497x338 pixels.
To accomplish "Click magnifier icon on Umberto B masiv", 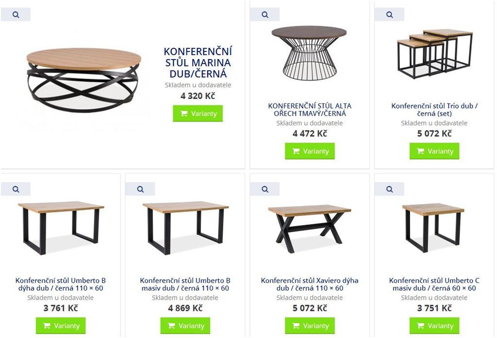I will [140, 189].
